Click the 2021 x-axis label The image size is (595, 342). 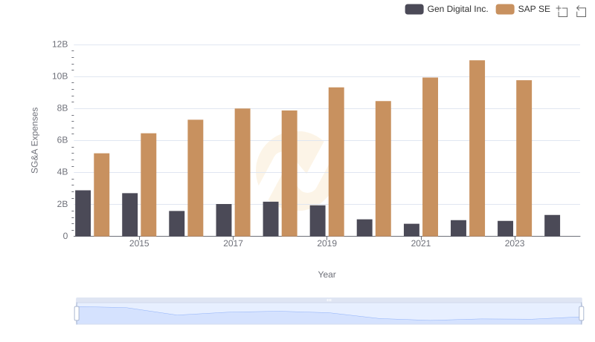pyautogui.click(x=421, y=243)
